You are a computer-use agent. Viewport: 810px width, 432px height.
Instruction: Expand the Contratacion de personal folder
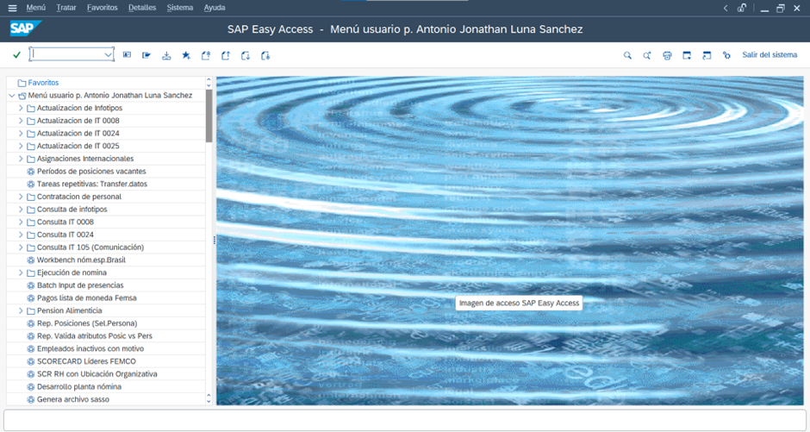coord(22,197)
